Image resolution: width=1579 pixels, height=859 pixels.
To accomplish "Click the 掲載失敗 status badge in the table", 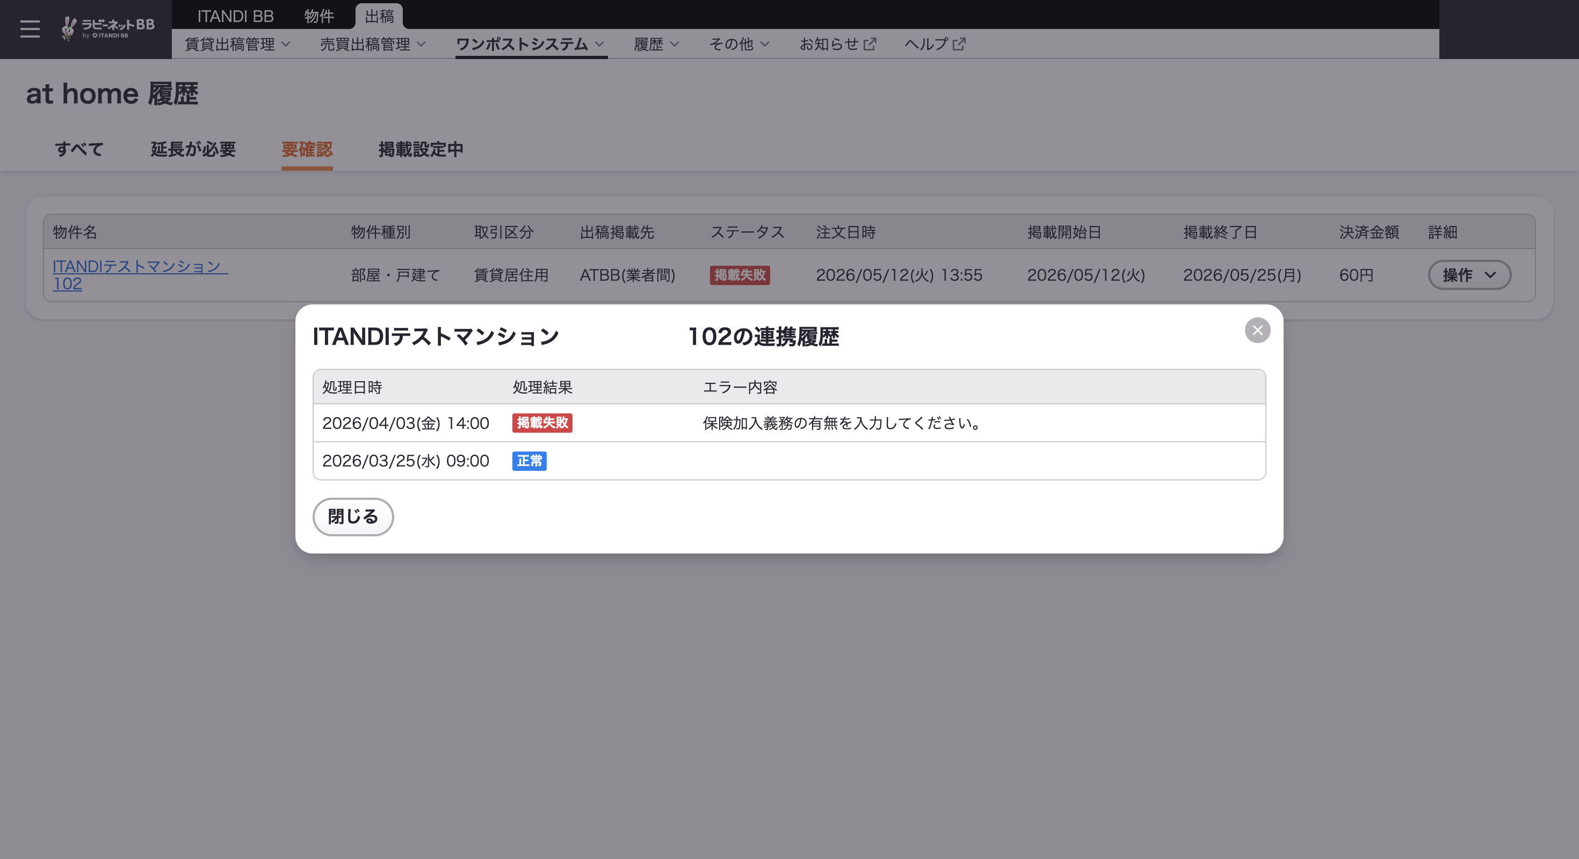I will 740,275.
